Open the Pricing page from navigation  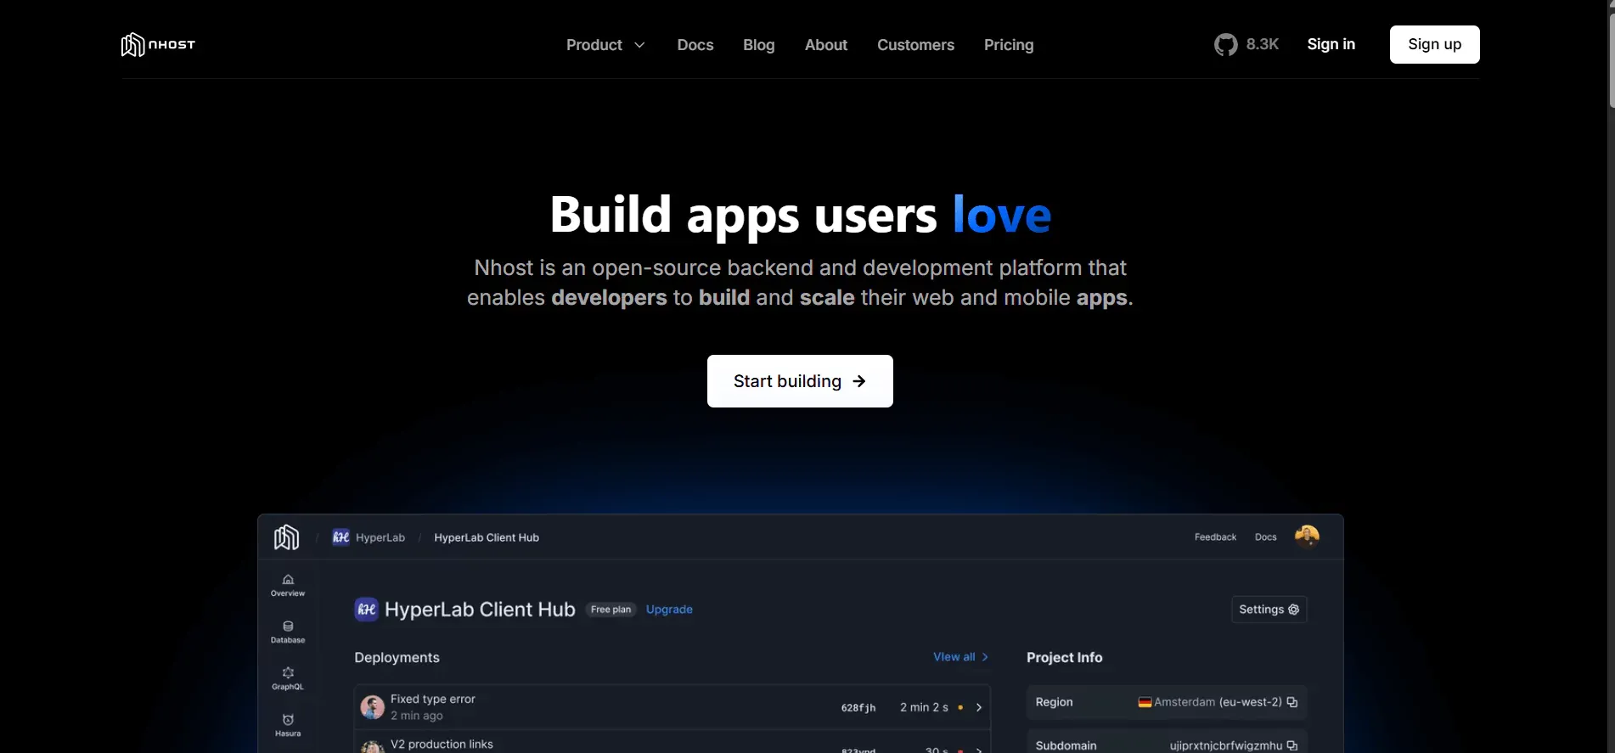(x=1008, y=45)
